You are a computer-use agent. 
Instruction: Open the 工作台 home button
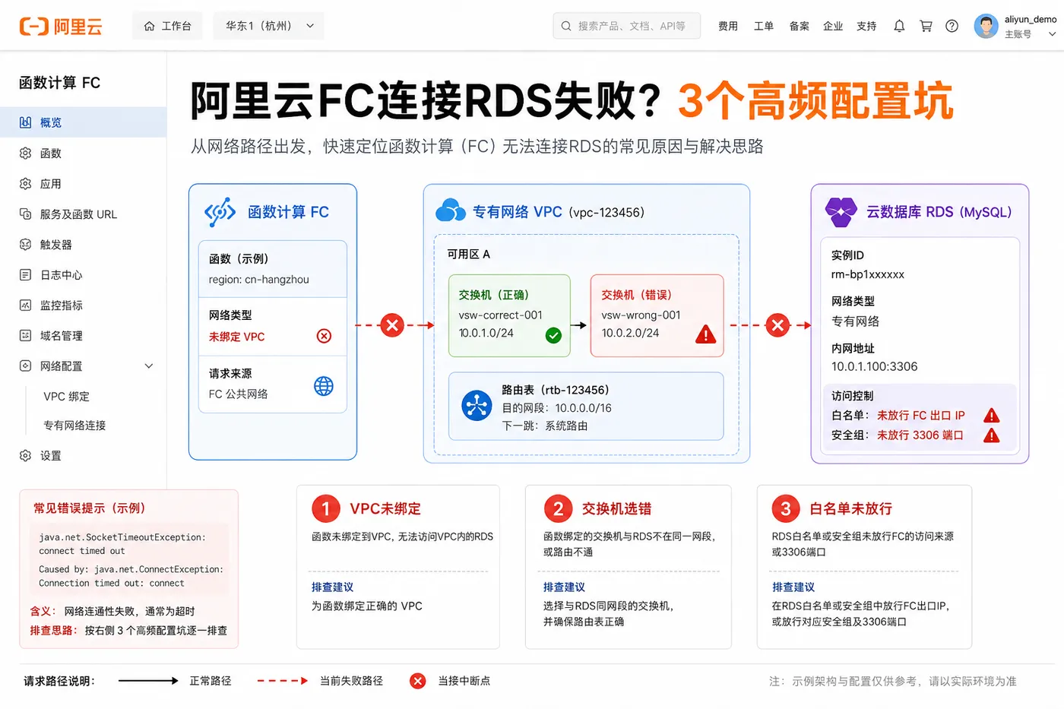pyautogui.click(x=167, y=26)
